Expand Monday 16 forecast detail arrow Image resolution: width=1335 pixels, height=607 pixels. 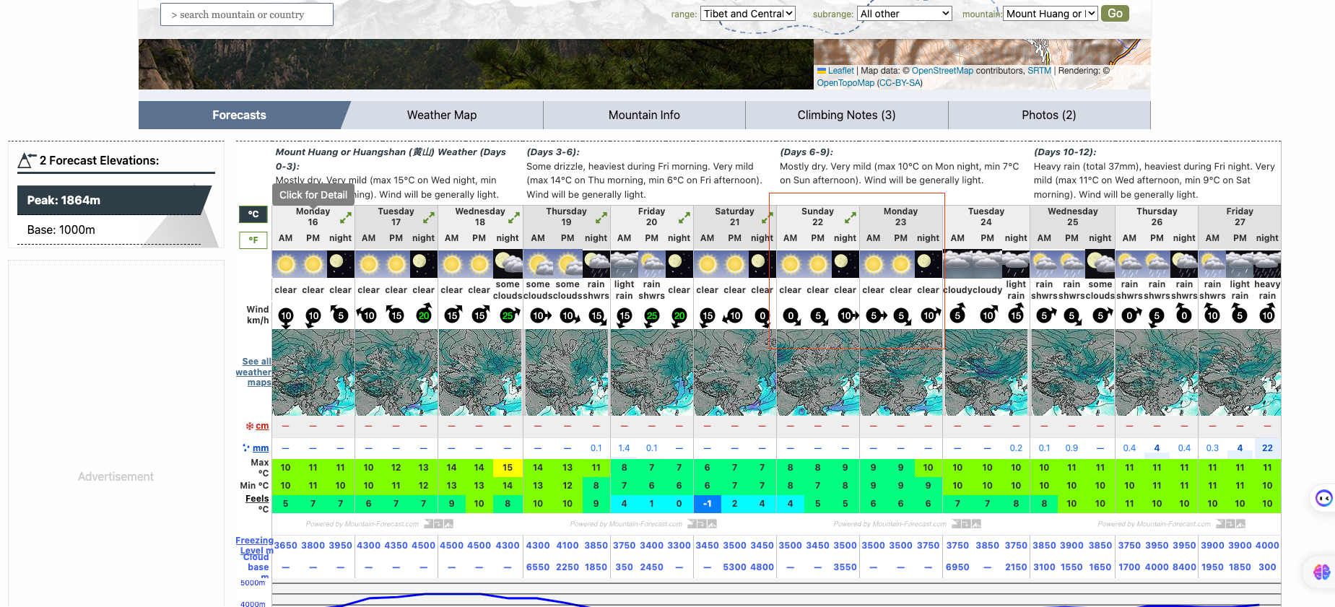point(346,217)
